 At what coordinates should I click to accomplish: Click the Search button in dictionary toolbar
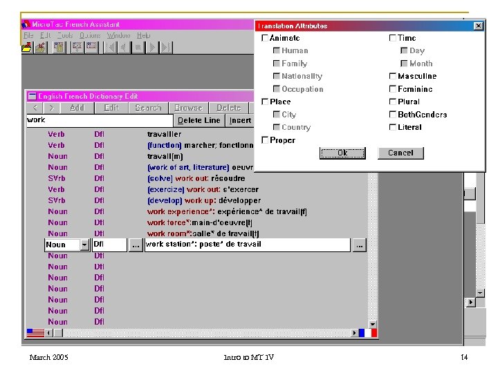click(148, 108)
